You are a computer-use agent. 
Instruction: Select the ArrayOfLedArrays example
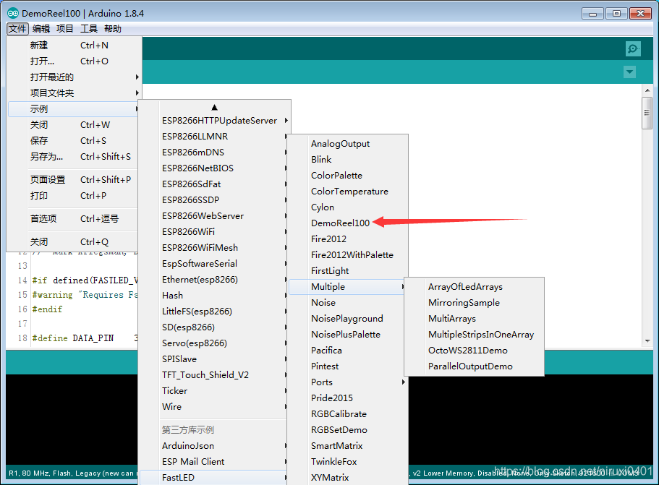474,287
